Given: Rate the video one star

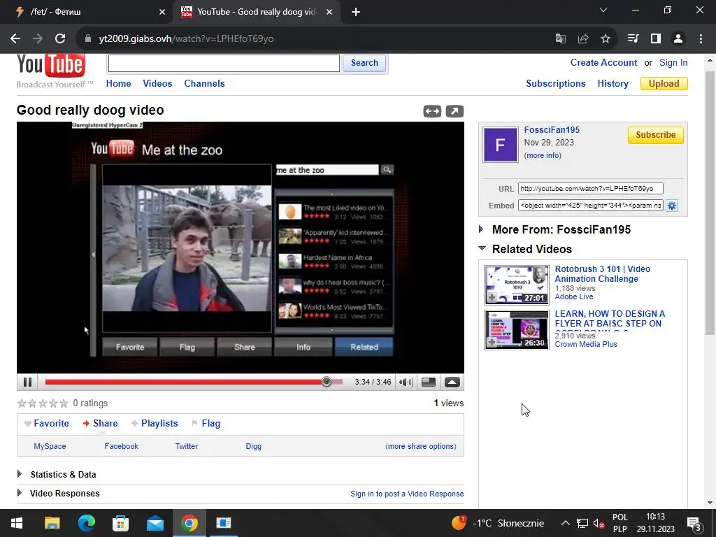Looking at the screenshot, I should pyautogui.click(x=22, y=403).
